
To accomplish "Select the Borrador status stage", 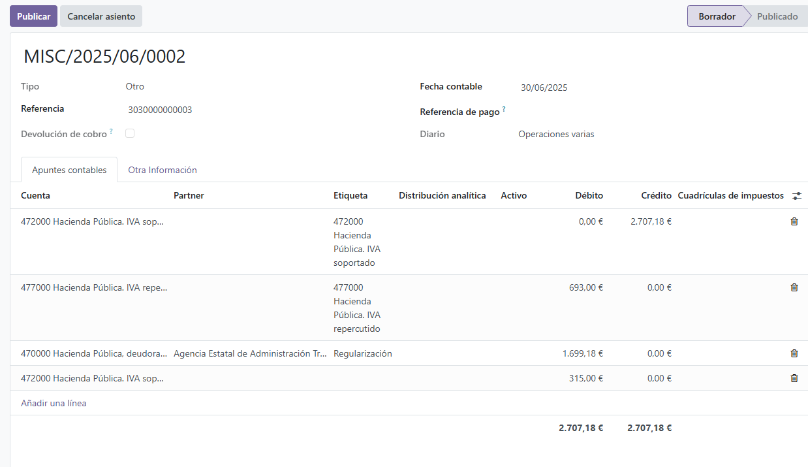I will pyautogui.click(x=717, y=16).
